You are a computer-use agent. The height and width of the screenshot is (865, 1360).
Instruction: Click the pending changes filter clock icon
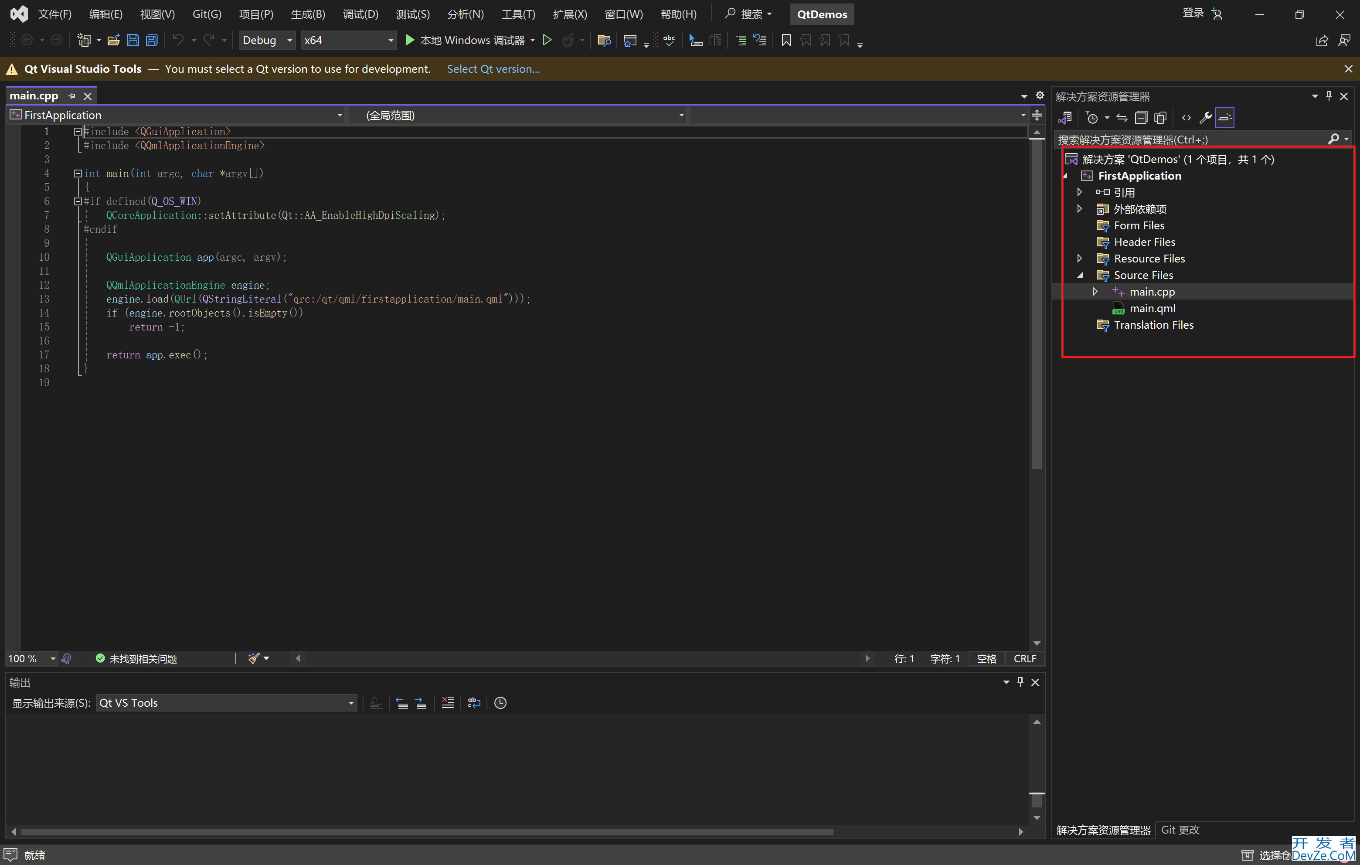point(1092,118)
